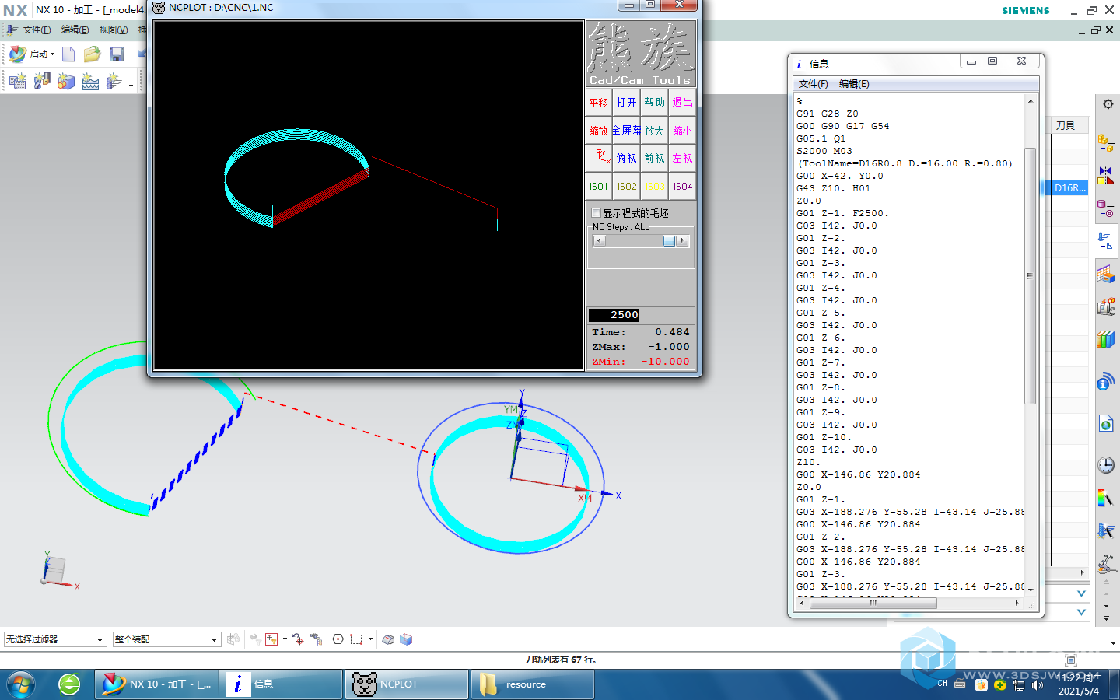Select ISO3 view in NCPLOT
The image size is (1120, 700).
(x=654, y=186)
